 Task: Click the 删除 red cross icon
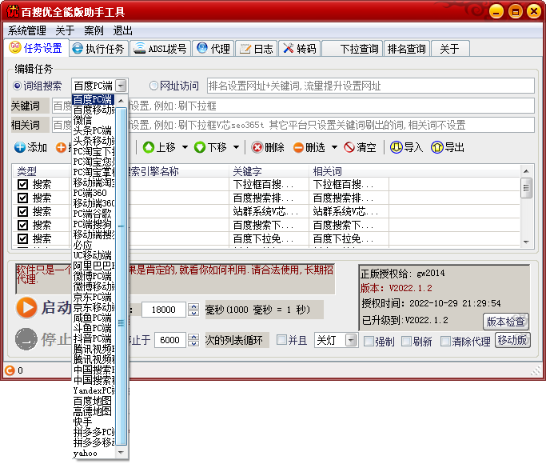point(257,147)
